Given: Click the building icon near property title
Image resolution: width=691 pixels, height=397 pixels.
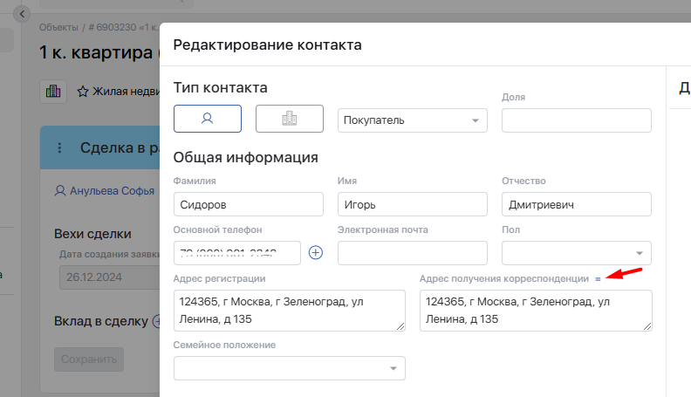Looking at the screenshot, I should 53,91.
